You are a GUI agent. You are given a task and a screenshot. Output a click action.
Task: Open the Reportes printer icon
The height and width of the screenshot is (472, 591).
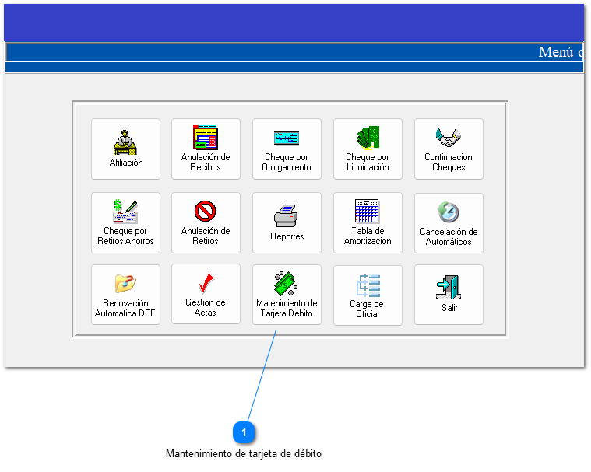287,222
